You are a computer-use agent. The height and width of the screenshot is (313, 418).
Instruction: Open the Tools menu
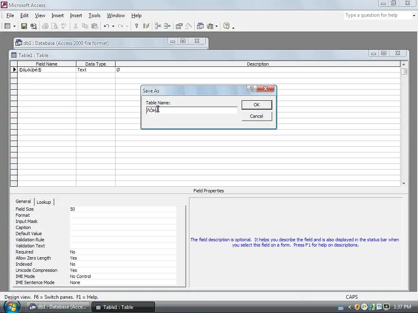coord(94,15)
